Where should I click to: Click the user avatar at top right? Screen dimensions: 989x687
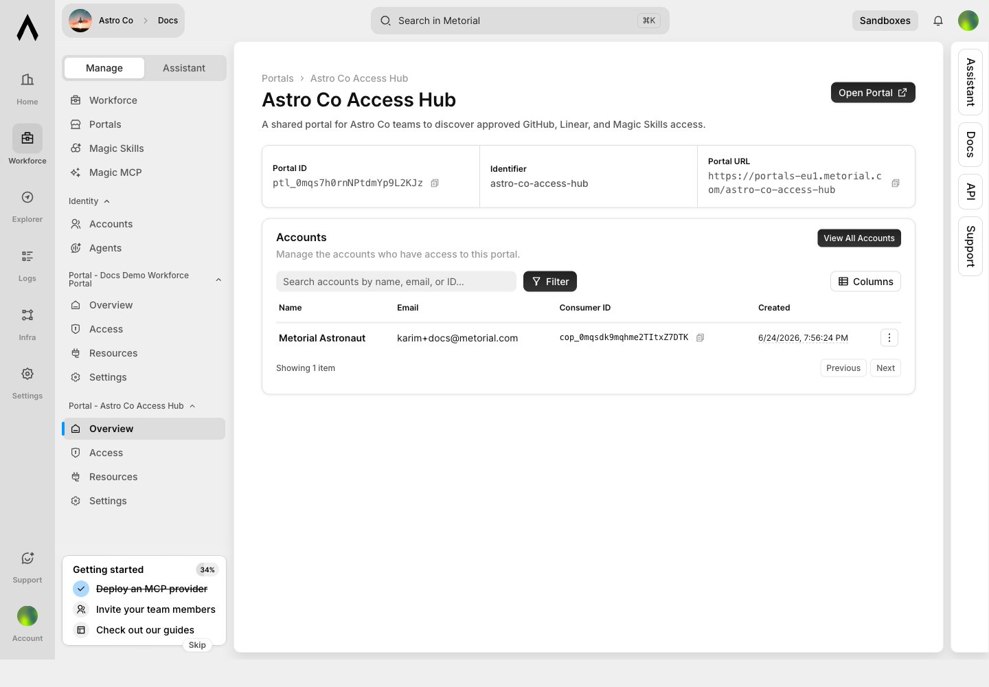[x=968, y=21]
